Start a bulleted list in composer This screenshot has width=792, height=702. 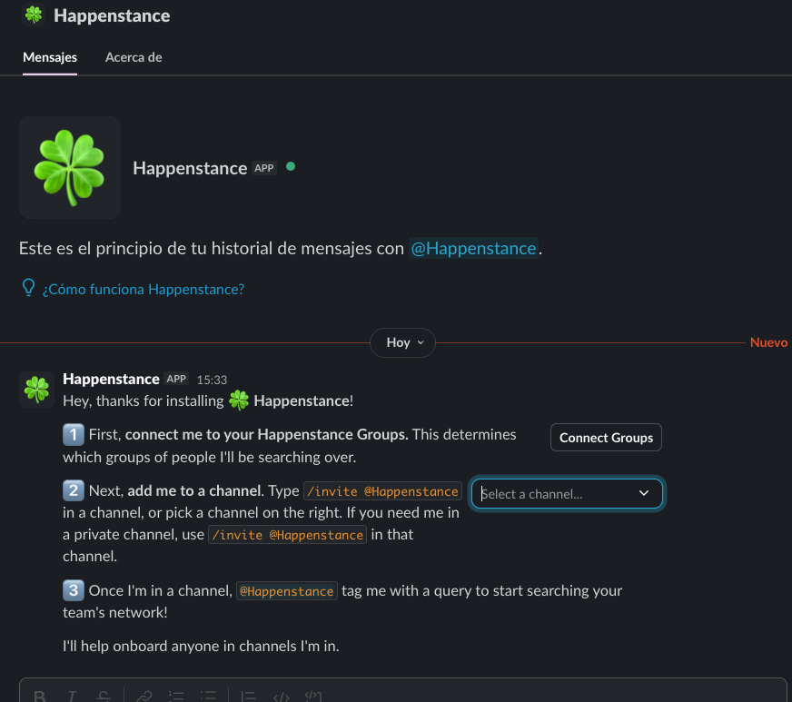208,697
